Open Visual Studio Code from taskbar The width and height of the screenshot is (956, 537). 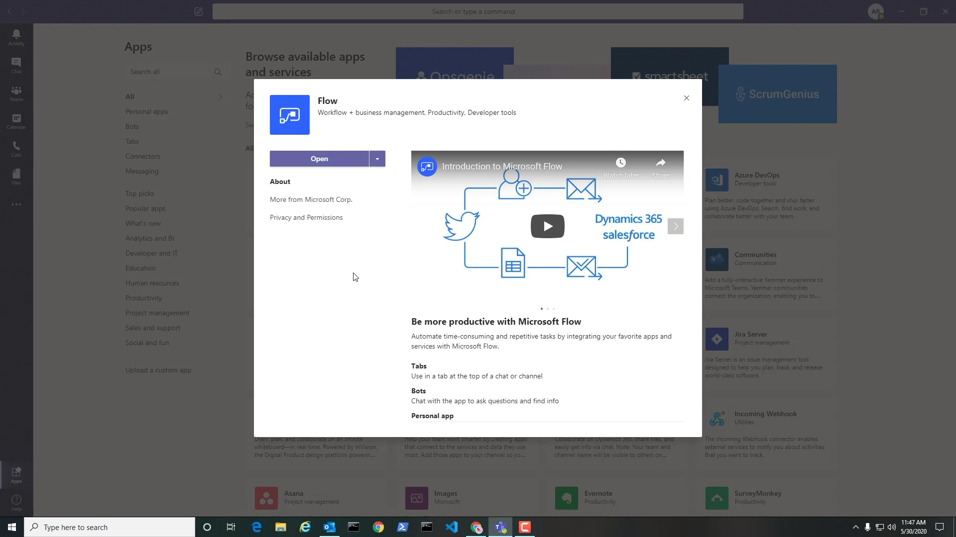(452, 527)
